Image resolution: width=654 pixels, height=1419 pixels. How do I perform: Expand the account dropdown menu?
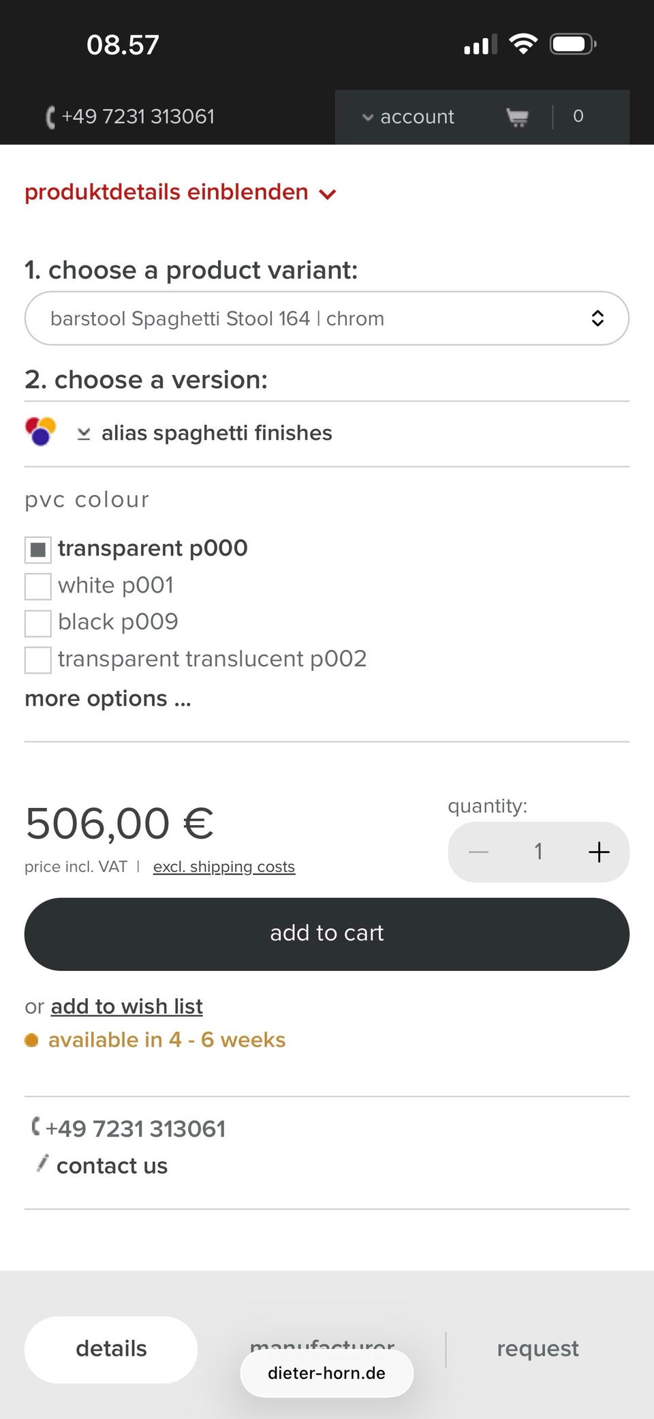coord(409,117)
